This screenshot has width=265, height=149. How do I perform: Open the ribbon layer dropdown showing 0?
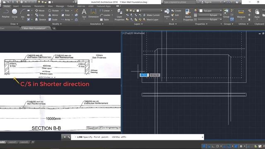[144, 11]
